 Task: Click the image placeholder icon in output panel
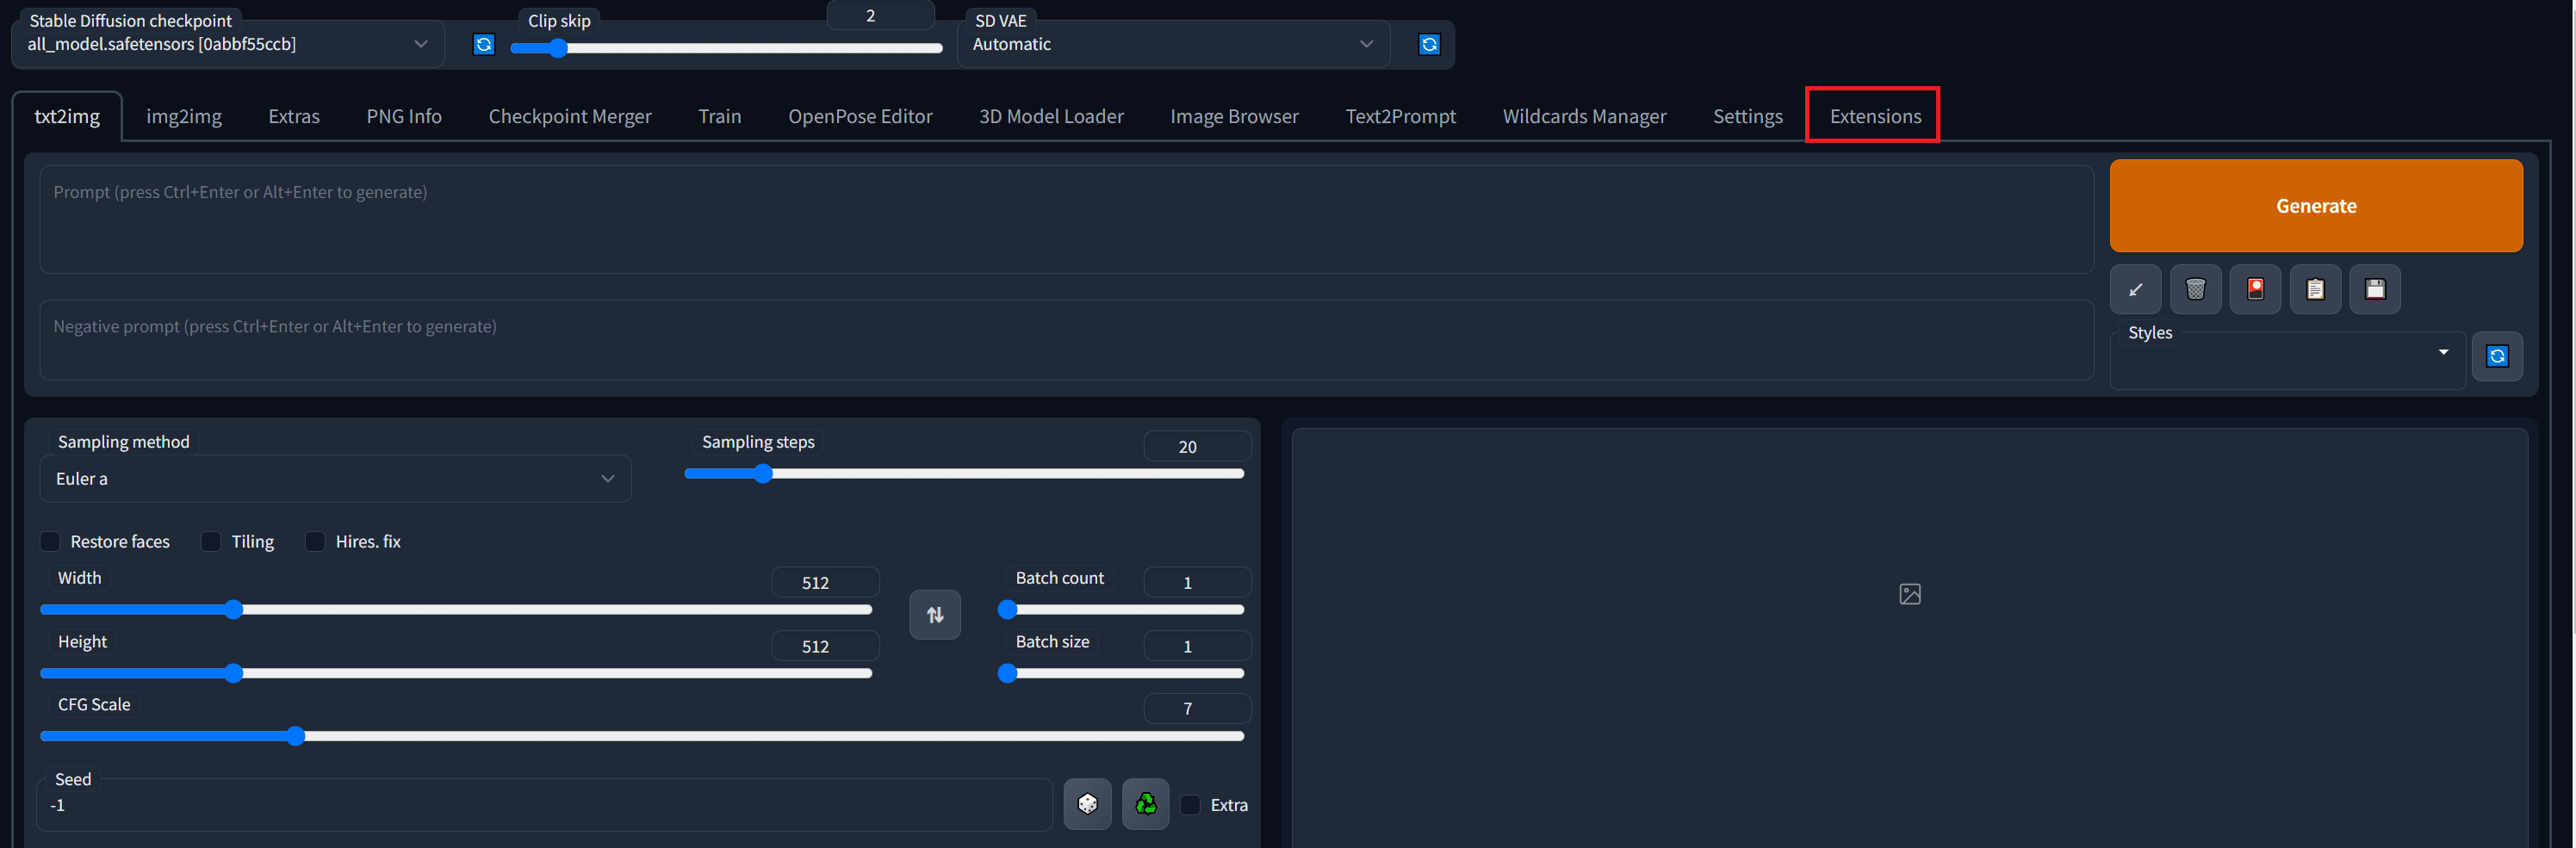coord(1910,594)
